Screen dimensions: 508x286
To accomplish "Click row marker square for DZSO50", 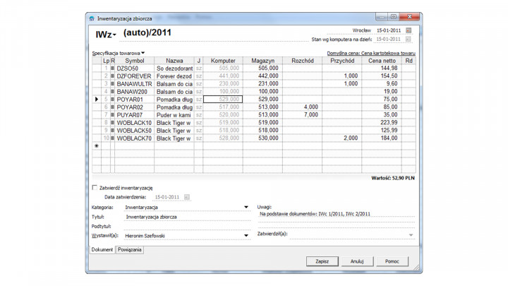I will 112,68.
